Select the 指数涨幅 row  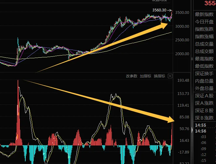(205, 37)
